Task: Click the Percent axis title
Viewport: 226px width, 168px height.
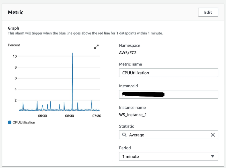Action: point(14,45)
